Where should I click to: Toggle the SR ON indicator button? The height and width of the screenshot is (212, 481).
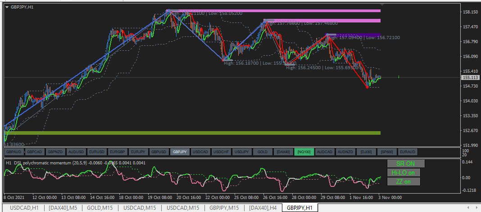coord(405,163)
